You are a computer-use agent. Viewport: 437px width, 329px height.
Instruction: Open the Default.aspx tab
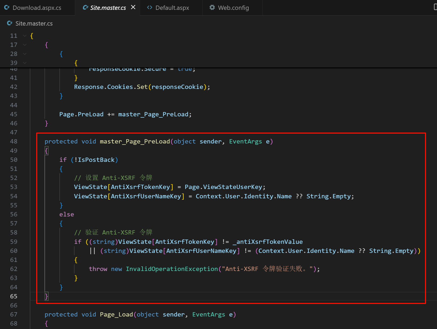(x=172, y=8)
